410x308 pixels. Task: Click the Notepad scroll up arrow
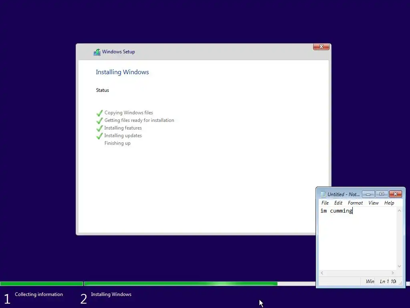coord(399,211)
